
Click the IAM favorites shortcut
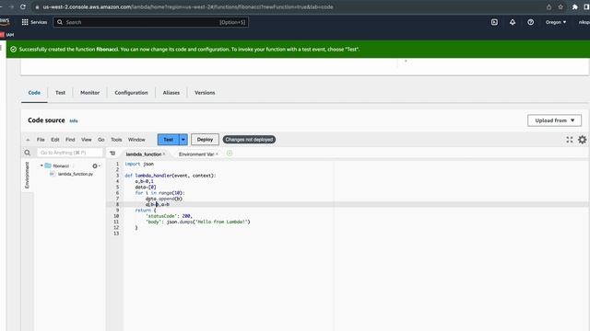point(7,35)
